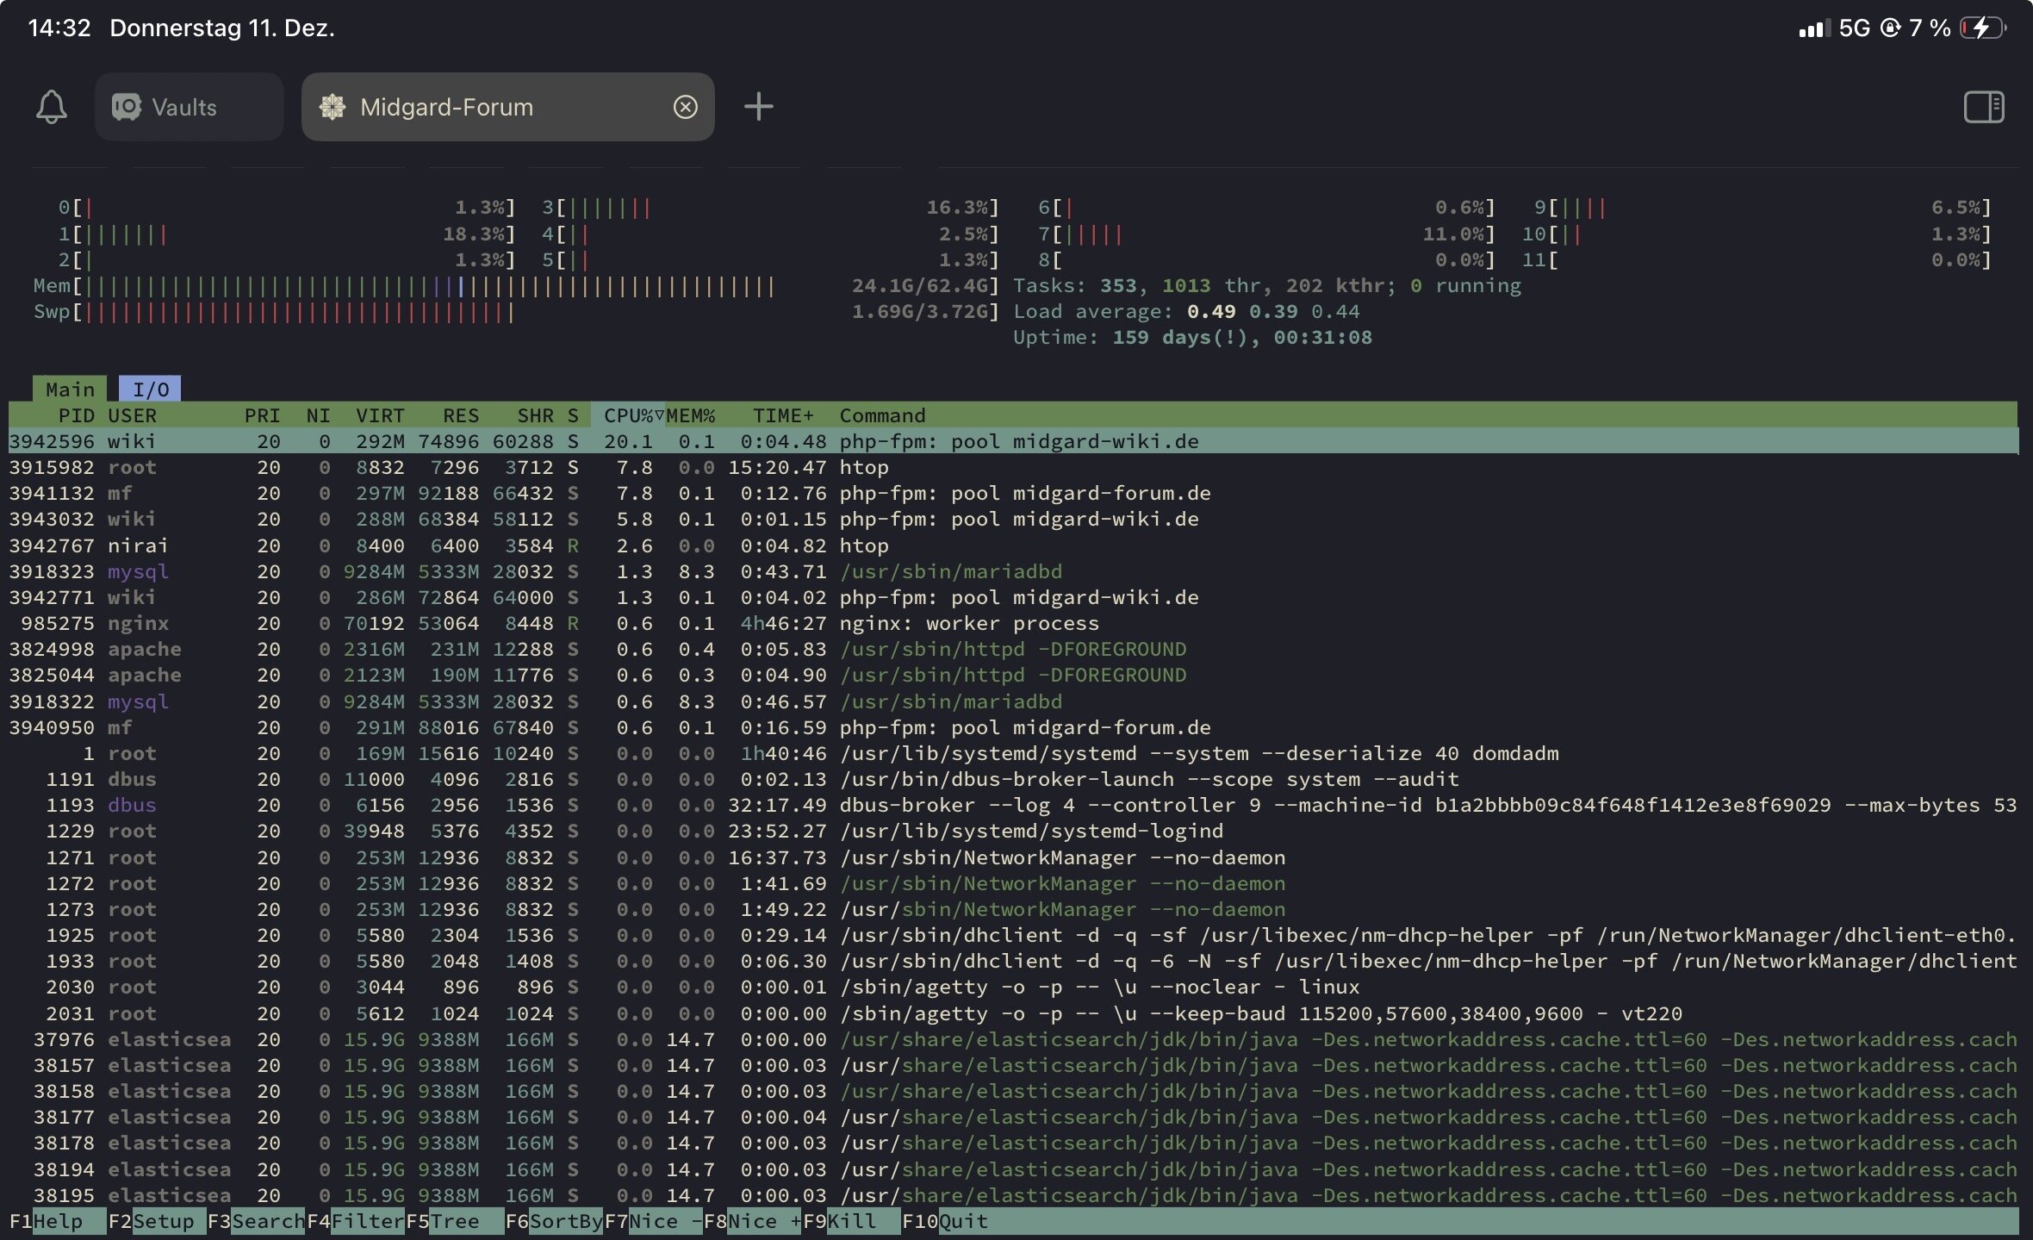Open the notifications bell icon
This screenshot has width=2033, height=1240.
pyautogui.click(x=52, y=107)
